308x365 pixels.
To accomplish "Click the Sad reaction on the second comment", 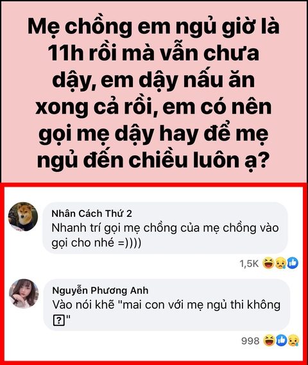I will [294, 341].
